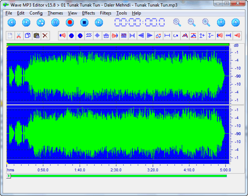
Task: Click the New file icon
Action: [x=10, y=36]
